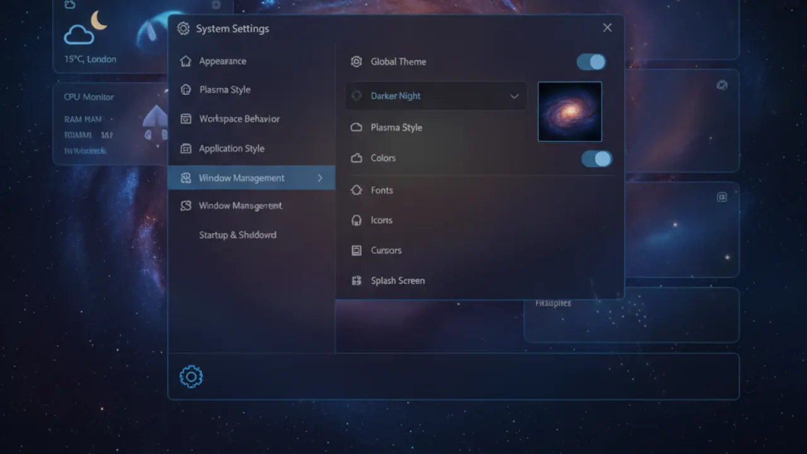Click the Workspace Behavior sidebar icon
Viewport: 807px width, 454px height.
coord(185,119)
